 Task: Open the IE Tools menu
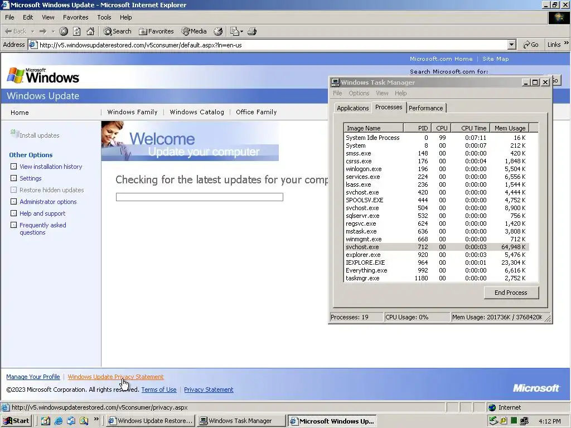[x=104, y=17]
